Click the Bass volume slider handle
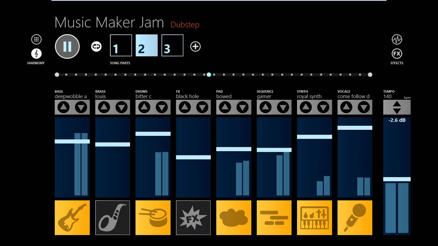The width and height of the screenshot is (438, 246). [x=72, y=141]
